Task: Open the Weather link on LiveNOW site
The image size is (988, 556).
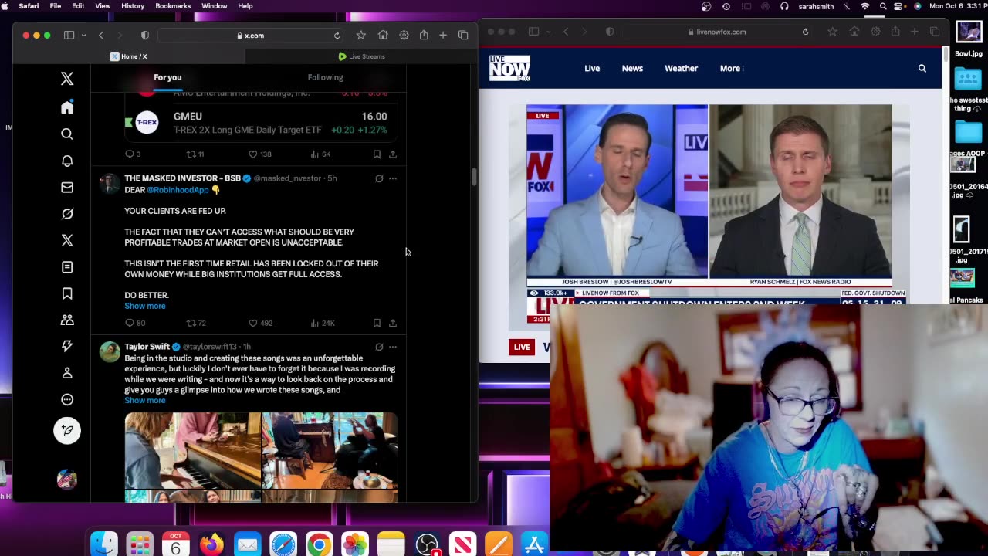Action: click(682, 69)
